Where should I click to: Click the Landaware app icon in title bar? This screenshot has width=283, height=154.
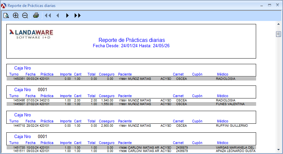[3, 6]
